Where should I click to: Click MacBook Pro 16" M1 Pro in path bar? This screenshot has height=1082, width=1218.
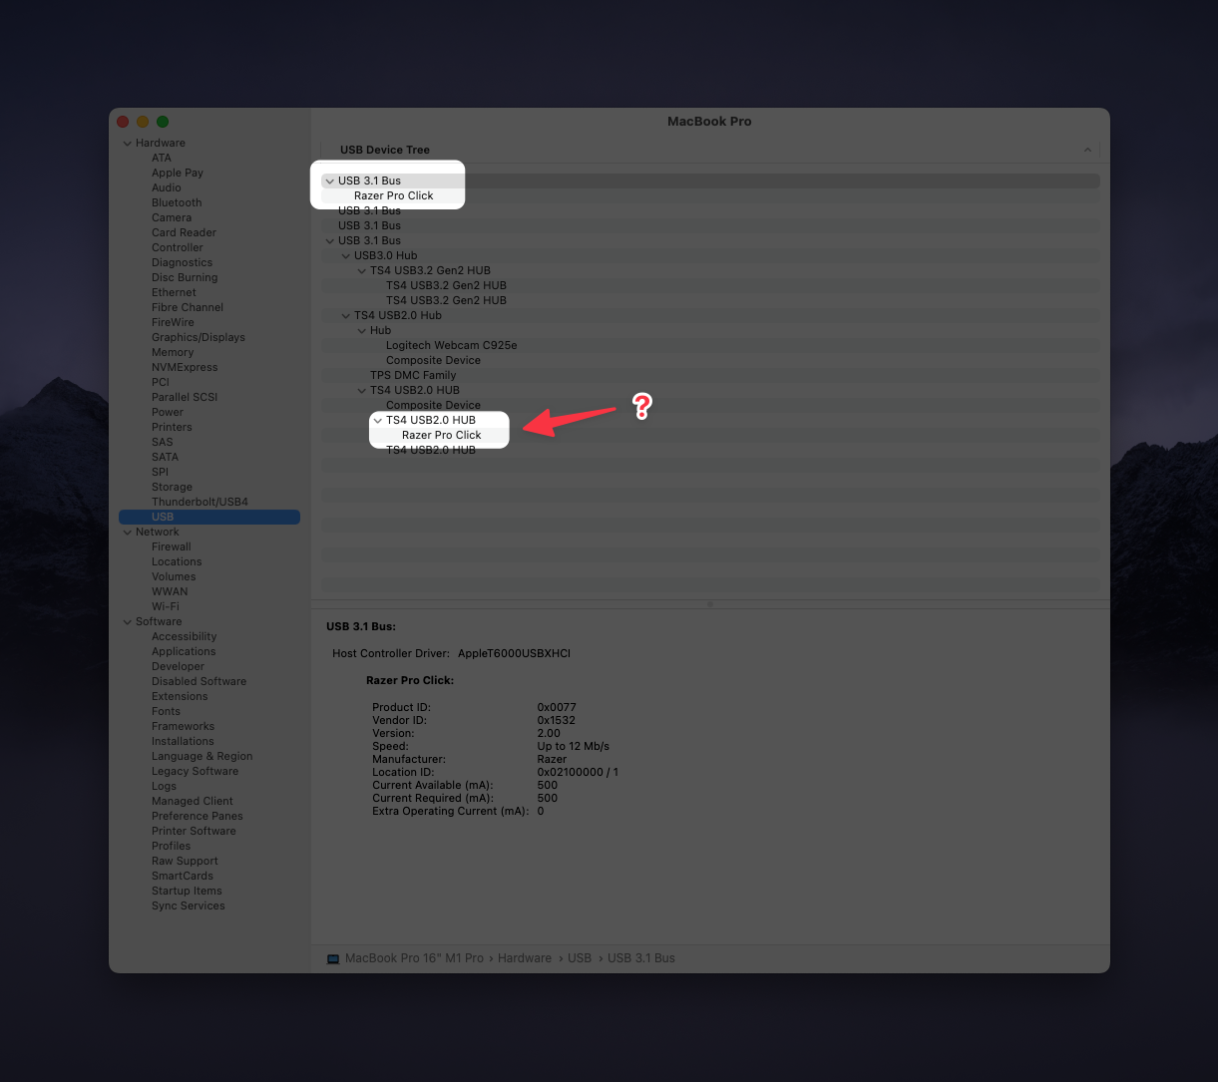pos(414,958)
